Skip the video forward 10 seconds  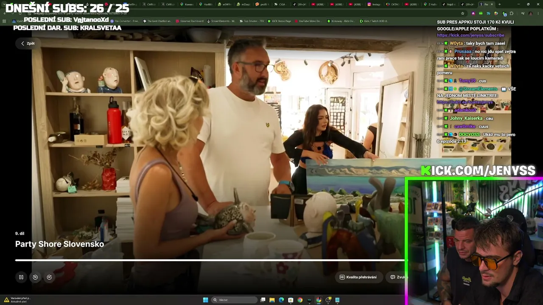click(x=49, y=277)
